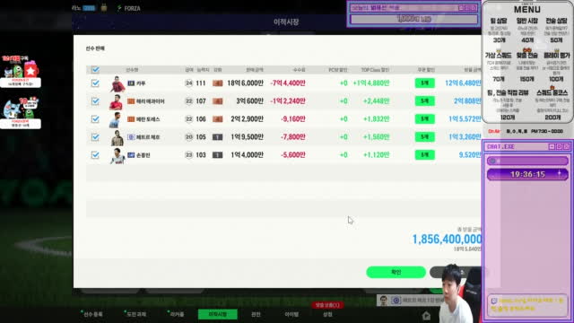Open the 아이템 bottom menu item
The height and width of the screenshot is (323, 574).
click(x=291, y=314)
